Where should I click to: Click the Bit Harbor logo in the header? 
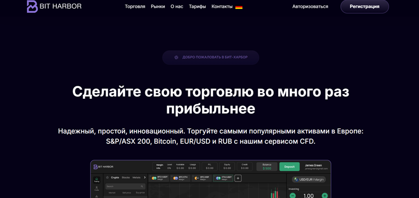pos(54,6)
